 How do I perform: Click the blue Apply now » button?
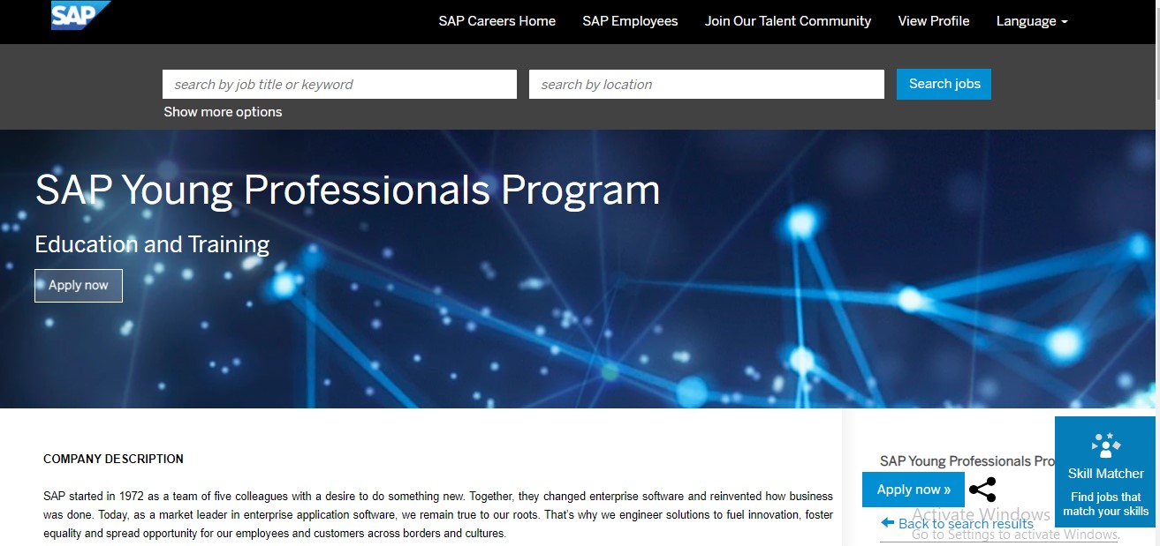coord(914,490)
